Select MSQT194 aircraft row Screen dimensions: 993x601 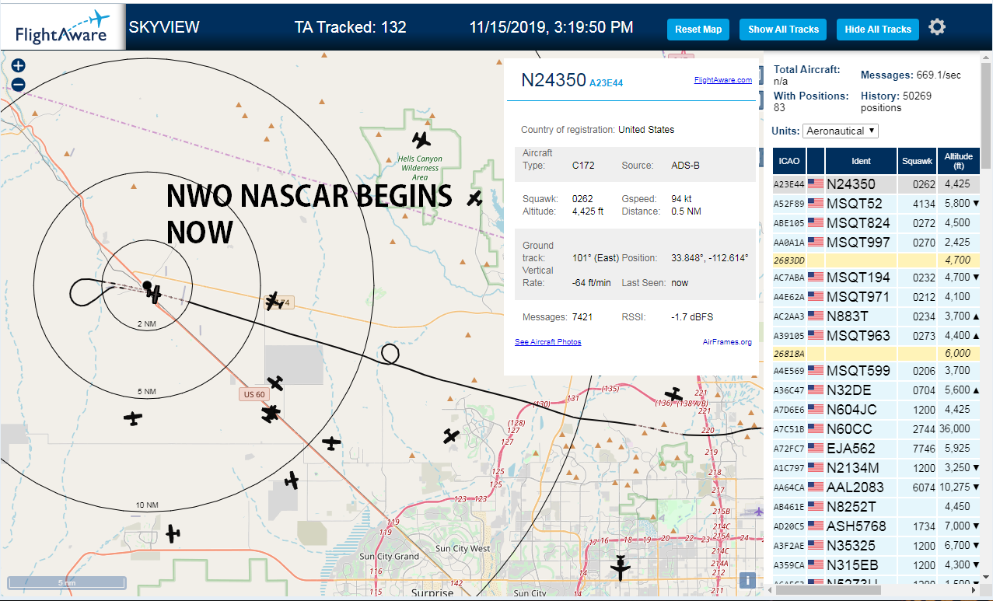pos(876,278)
